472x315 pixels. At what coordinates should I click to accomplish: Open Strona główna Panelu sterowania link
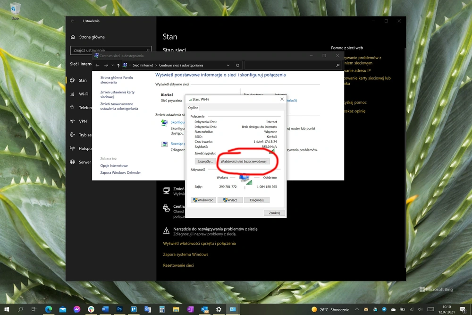[117, 80]
